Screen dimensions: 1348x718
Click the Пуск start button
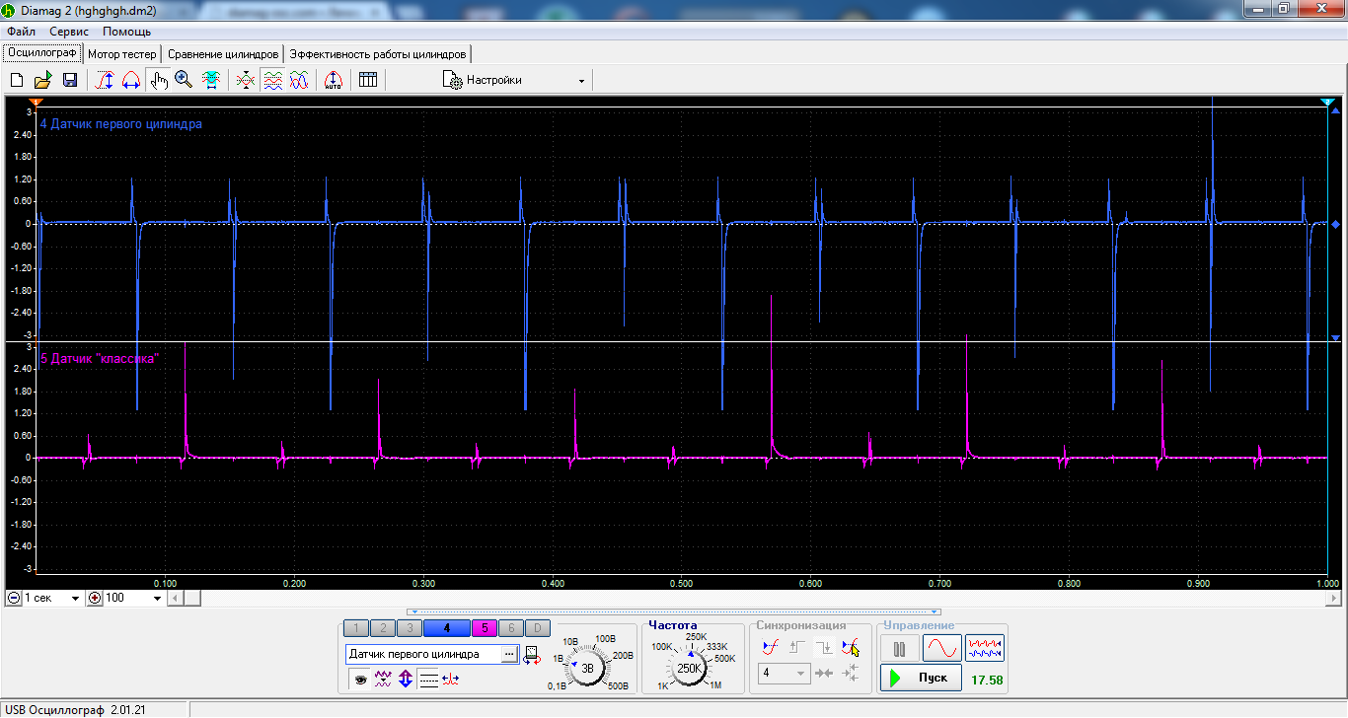(x=921, y=678)
